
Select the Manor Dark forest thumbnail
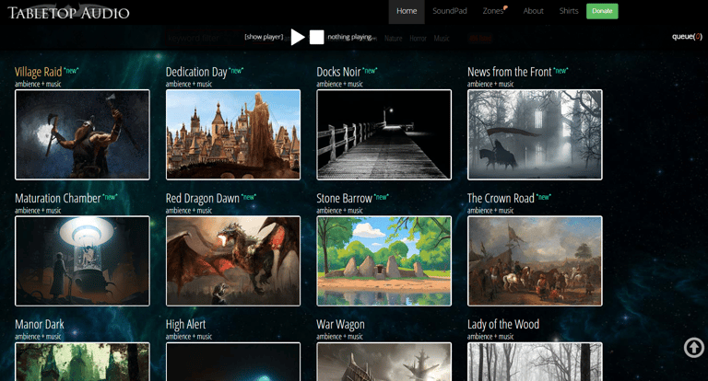(82, 362)
